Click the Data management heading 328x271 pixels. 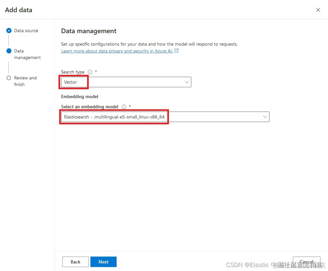coord(89,31)
